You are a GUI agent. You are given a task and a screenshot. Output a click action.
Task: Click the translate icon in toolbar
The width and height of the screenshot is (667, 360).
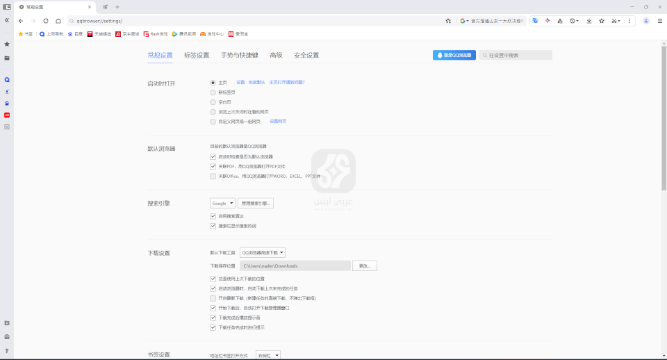[x=535, y=21]
